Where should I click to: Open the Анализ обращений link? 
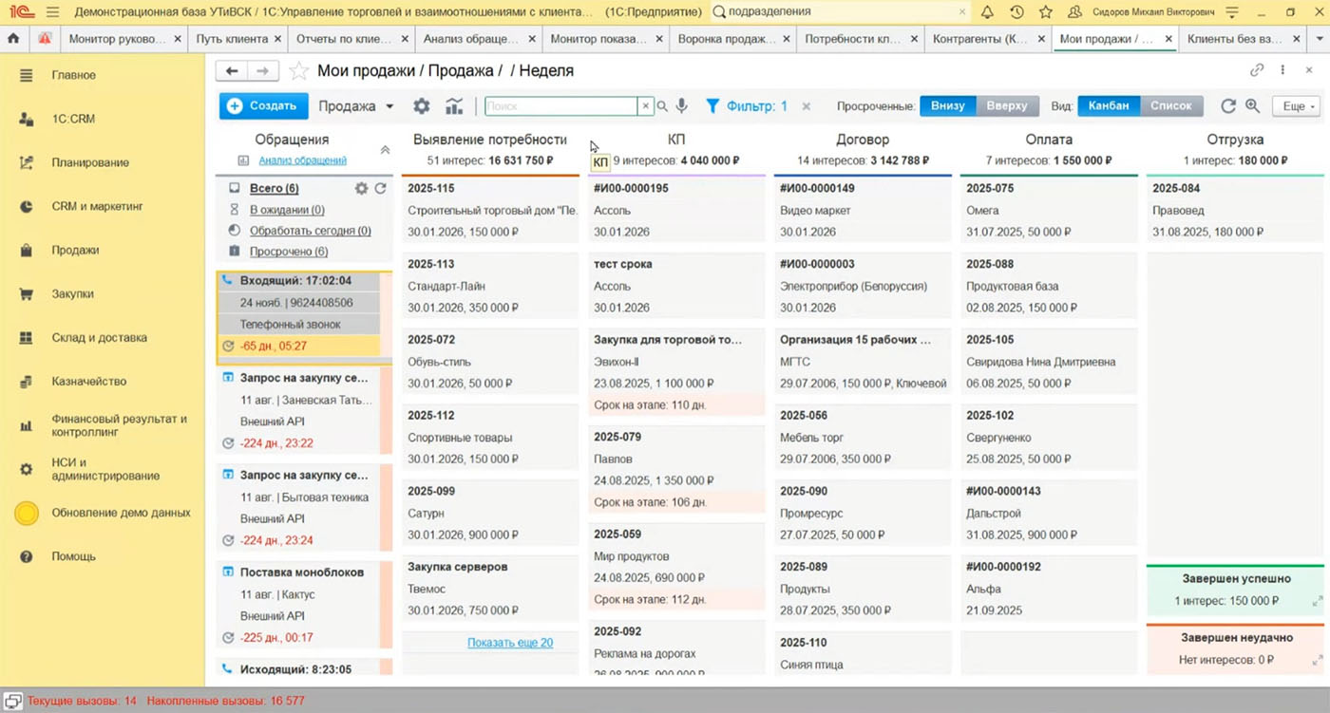(x=302, y=160)
